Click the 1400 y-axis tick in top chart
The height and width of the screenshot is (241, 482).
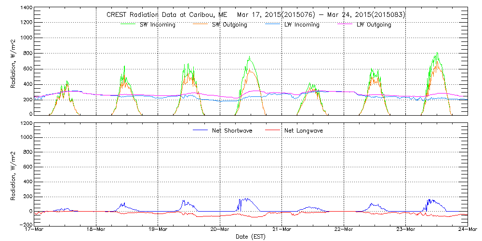click(x=26, y=8)
